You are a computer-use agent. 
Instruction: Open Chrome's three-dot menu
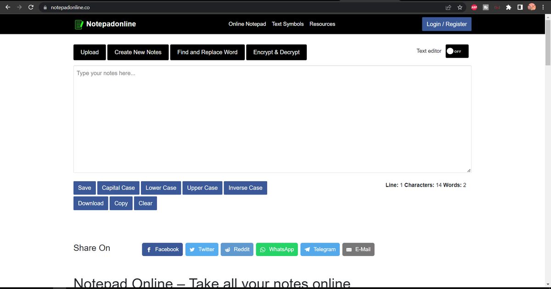tap(543, 7)
